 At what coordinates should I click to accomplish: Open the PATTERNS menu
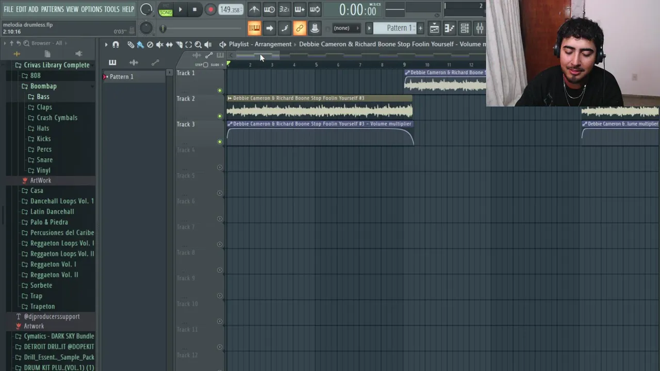click(x=53, y=9)
